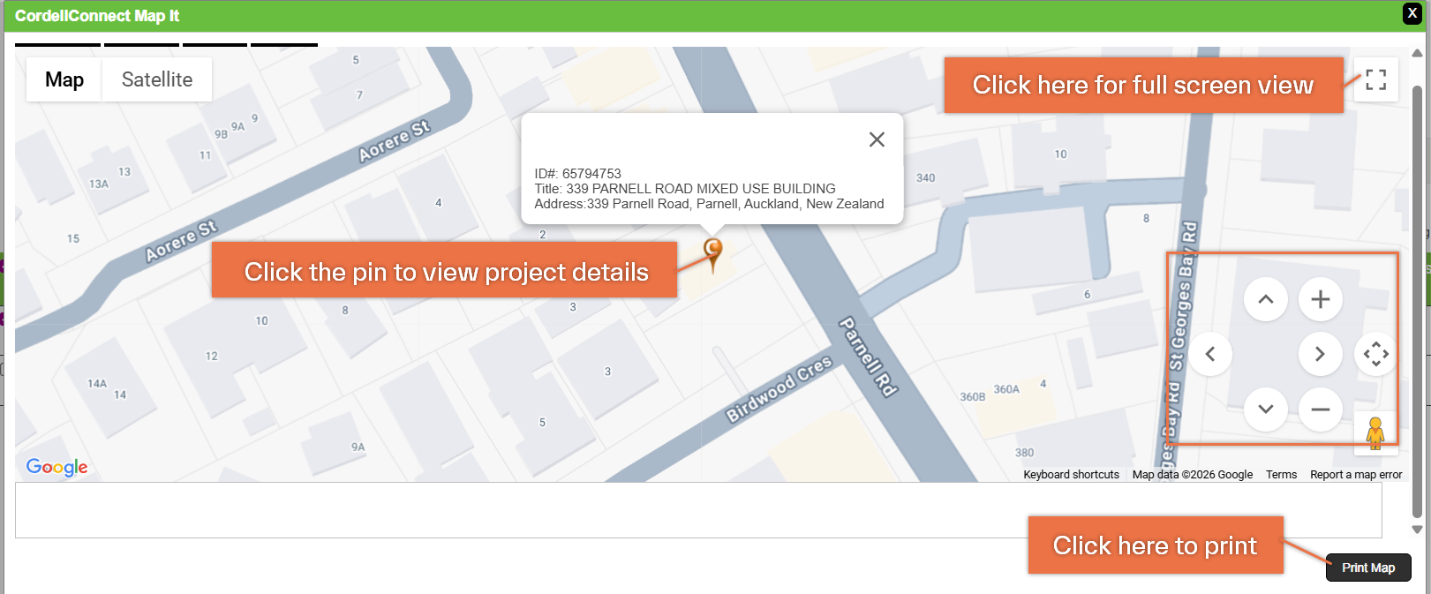Toggle map camera move controls
1431x594 pixels.
coord(1375,354)
